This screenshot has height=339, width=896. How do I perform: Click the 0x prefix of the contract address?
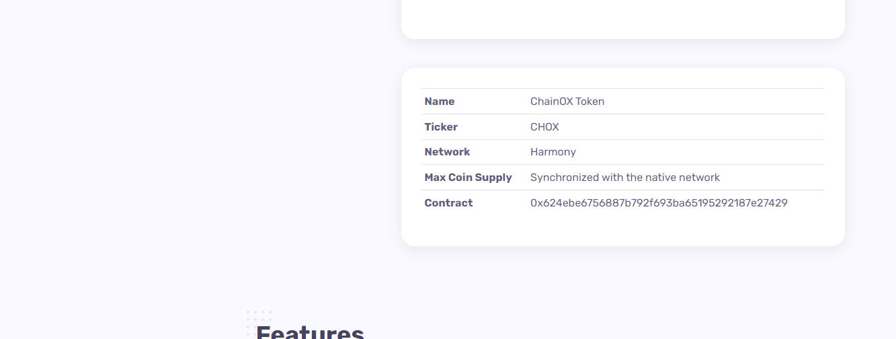(x=536, y=202)
